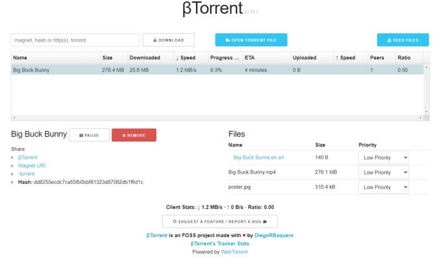Viewport: 440px width, 267px height.
Task: Click the 310.4 kB file size
Action: pyautogui.click(x=325, y=187)
